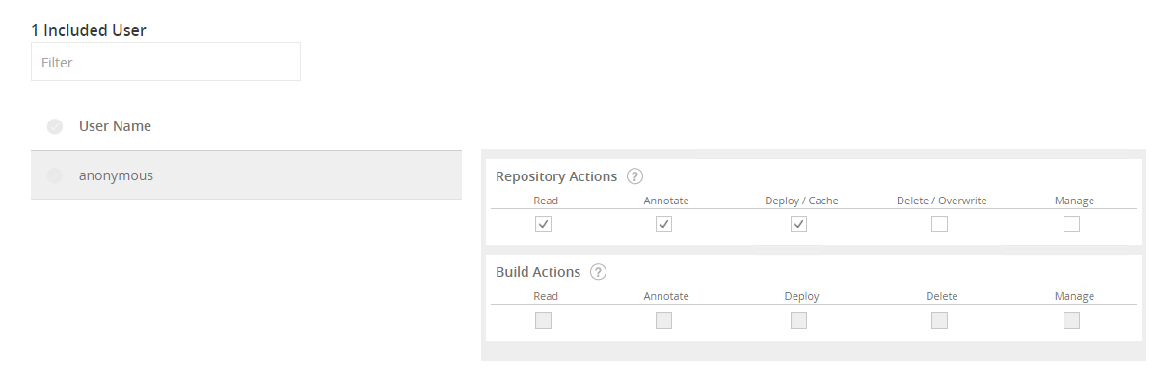The height and width of the screenshot is (376, 1158).
Task: Uncheck Repository Read permission
Action: click(544, 225)
